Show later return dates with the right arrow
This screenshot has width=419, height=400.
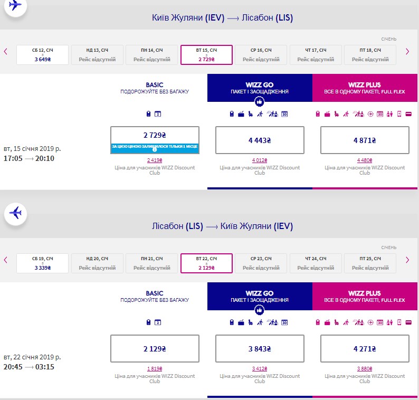pyautogui.click(x=407, y=260)
